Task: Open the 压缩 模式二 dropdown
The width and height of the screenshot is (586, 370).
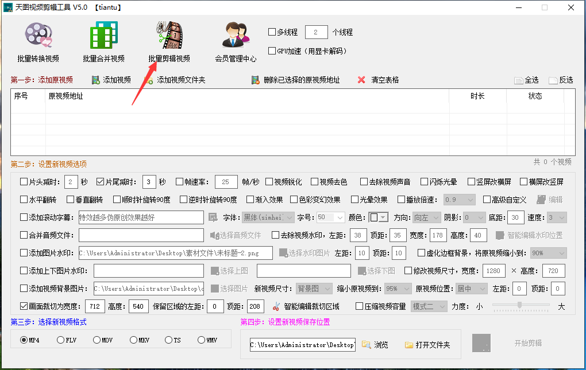Action: [429, 306]
